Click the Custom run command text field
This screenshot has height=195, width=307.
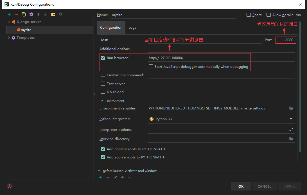[221, 75]
